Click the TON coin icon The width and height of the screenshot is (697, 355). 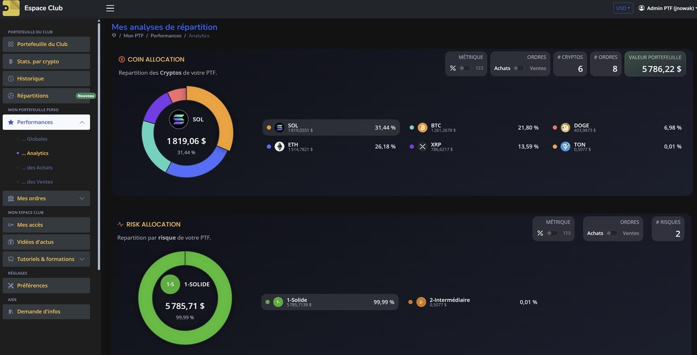pyautogui.click(x=565, y=147)
